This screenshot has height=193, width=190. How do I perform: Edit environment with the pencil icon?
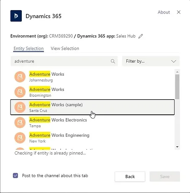pyautogui.click(x=141, y=36)
